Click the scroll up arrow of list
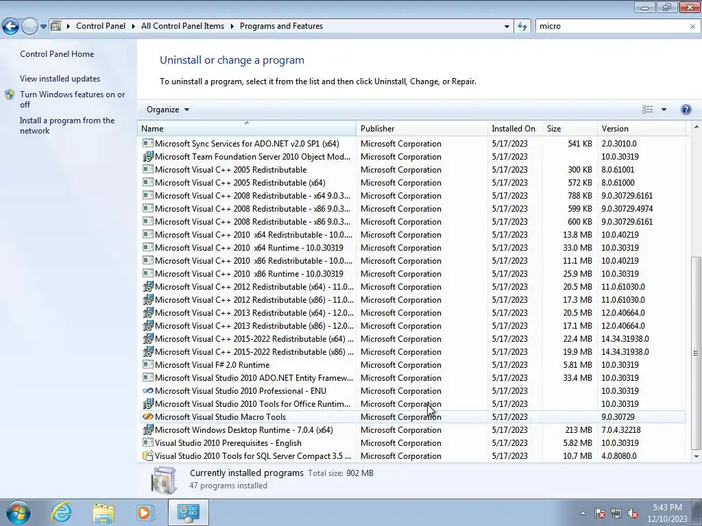 click(x=697, y=127)
